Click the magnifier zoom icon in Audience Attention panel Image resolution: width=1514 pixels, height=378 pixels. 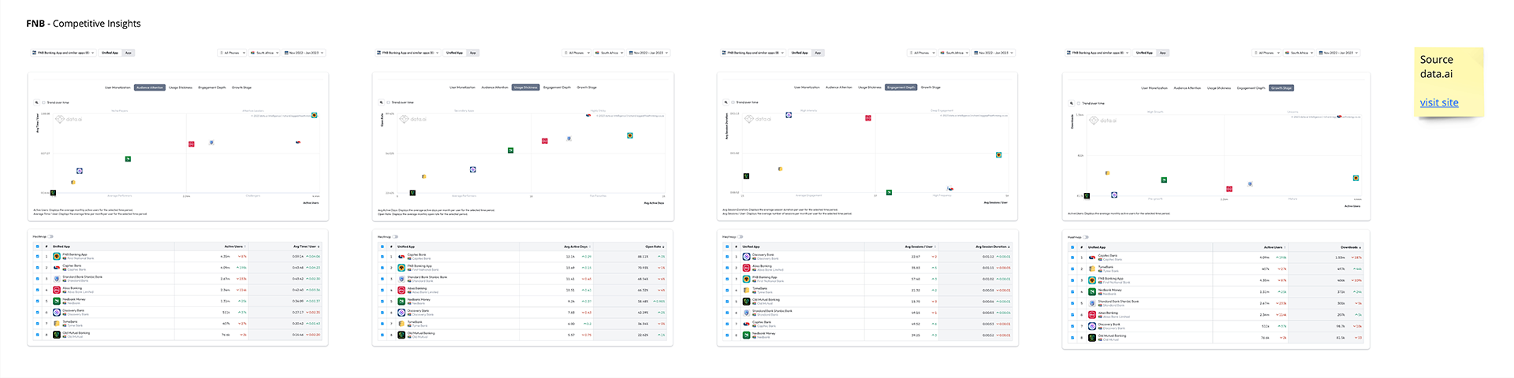coord(36,102)
